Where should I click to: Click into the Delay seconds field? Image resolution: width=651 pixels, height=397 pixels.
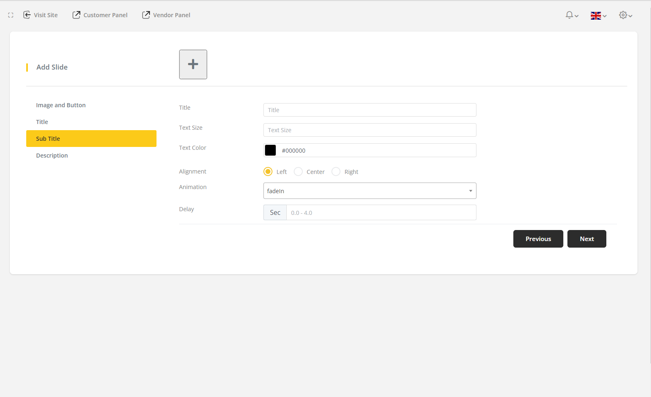point(381,213)
